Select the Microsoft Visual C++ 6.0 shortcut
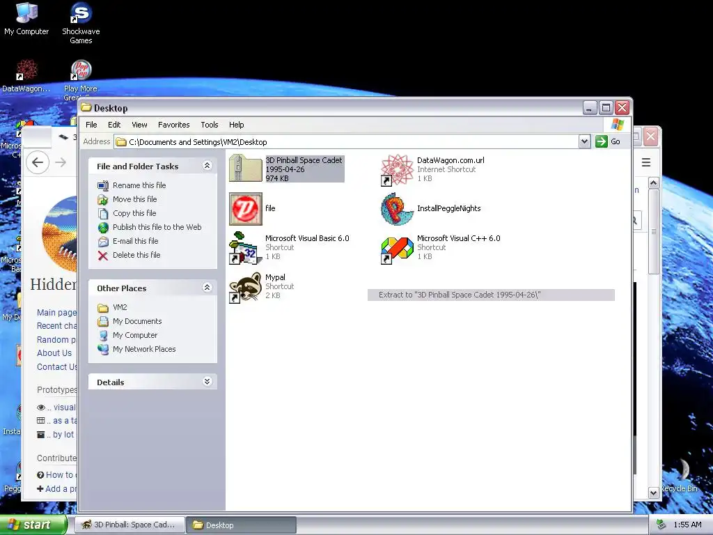 point(397,249)
